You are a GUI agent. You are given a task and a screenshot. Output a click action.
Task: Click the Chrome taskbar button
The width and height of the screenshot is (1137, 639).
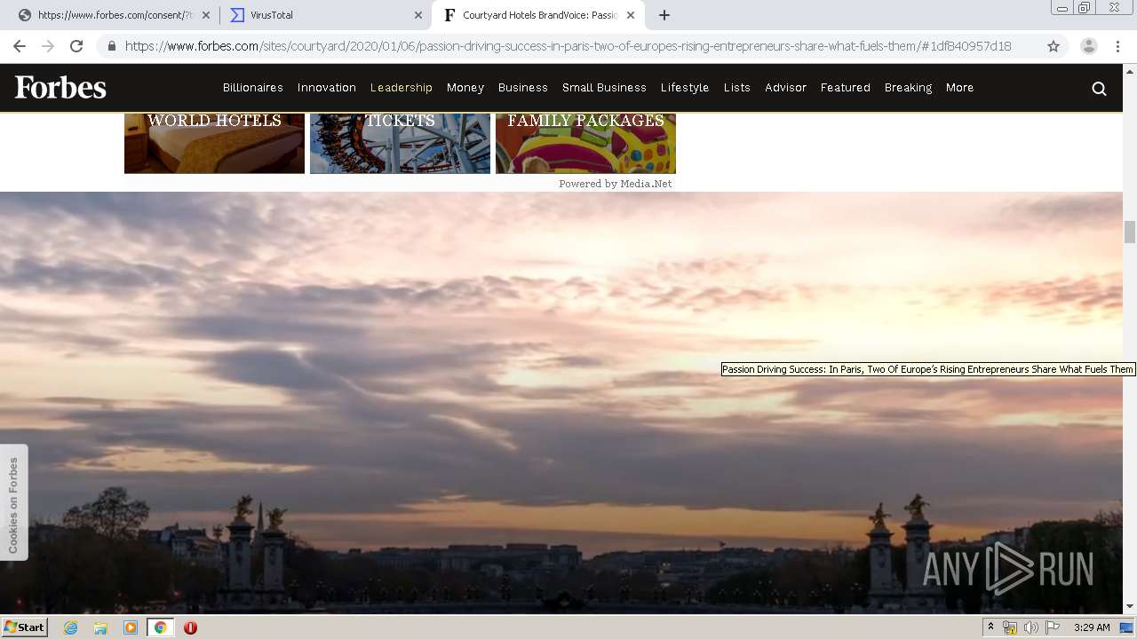tap(160, 627)
